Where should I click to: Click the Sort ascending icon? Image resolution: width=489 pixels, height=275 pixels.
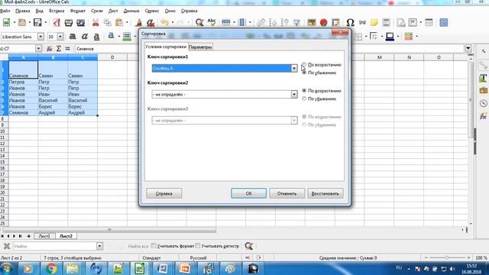coord(273,22)
